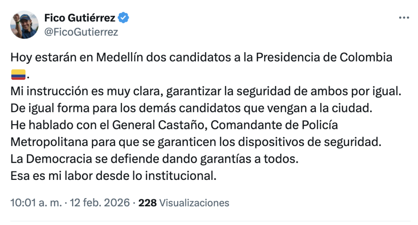Click the tweet line starting "Hoy estarán"
Image resolution: width=418 pixels, height=225 pixels.
click(x=201, y=57)
